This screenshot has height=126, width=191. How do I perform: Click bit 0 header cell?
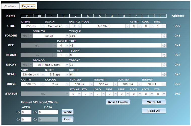[x=160, y=16]
